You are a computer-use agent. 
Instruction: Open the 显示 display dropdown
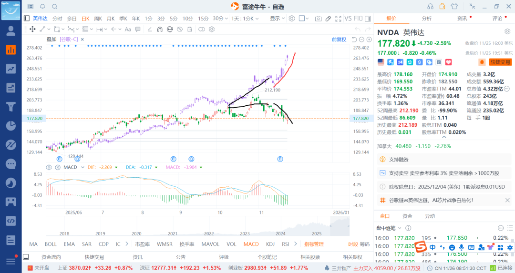pos(277,19)
